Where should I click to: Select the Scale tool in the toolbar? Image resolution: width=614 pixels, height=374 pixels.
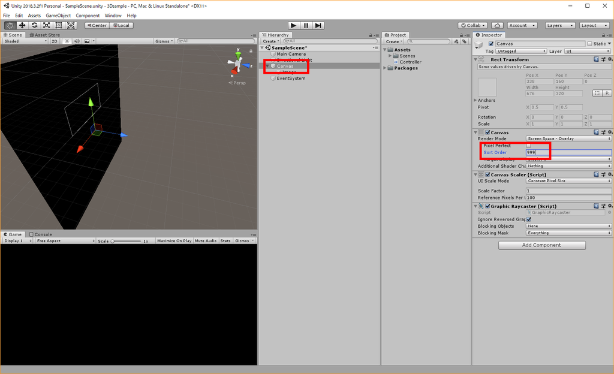coord(46,25)
